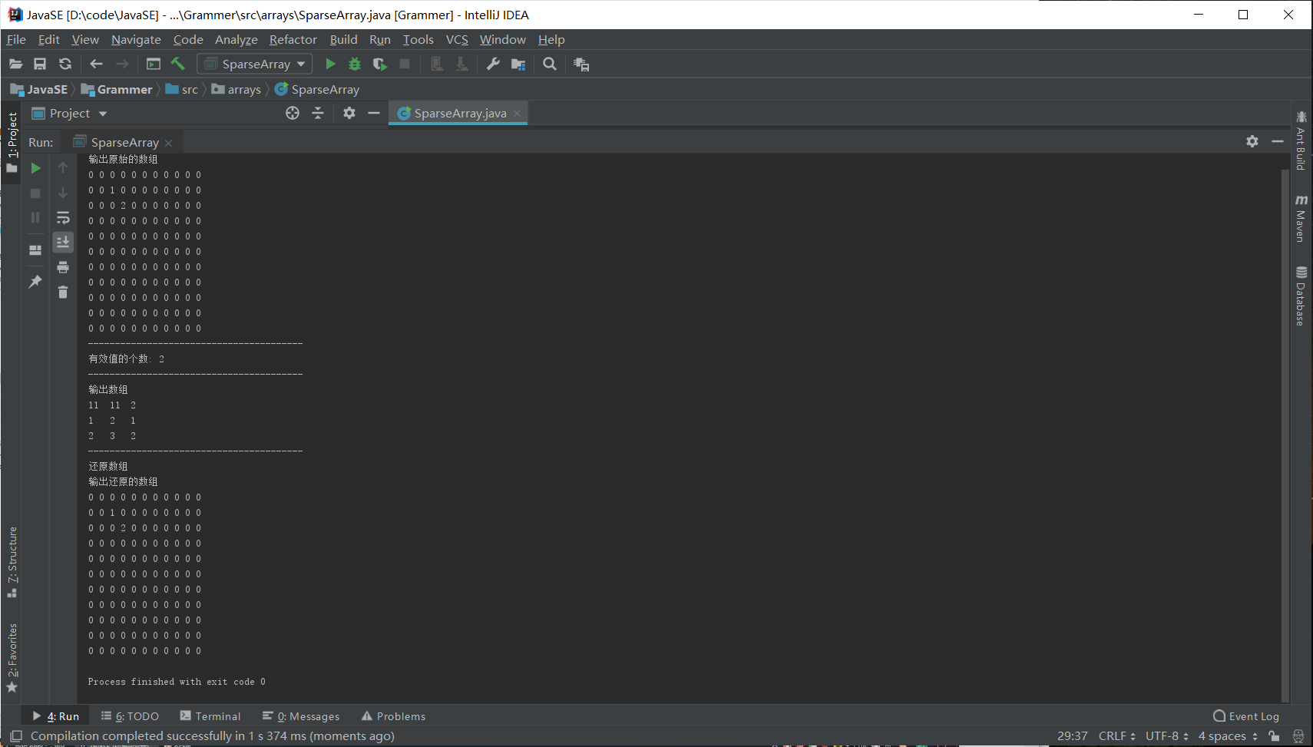1313x747 pixels.
Task: Click the Restore layout icon in Run panel
Action: pyautogui.click(x=35, y=250)
